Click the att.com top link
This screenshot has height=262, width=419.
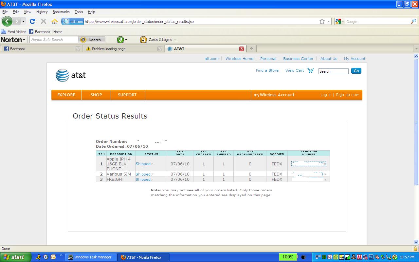(211, 59)
